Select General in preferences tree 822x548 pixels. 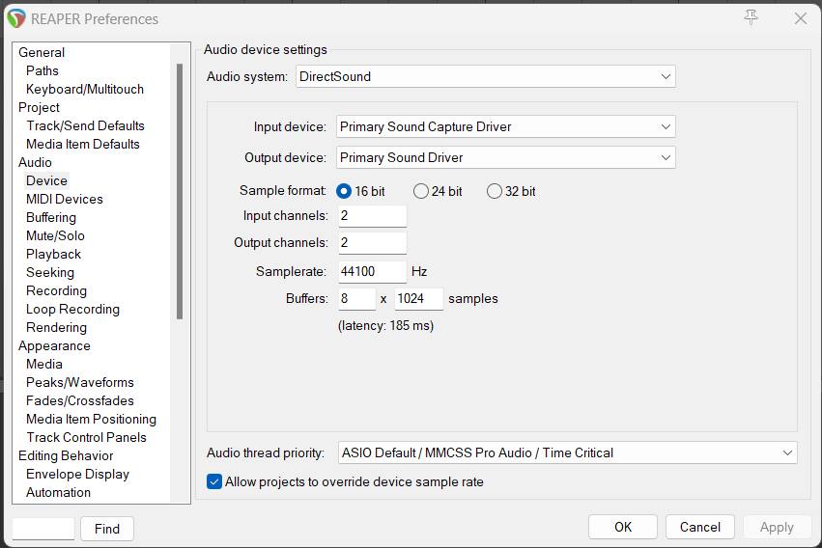pyautogui.click(x=42, y=52)
